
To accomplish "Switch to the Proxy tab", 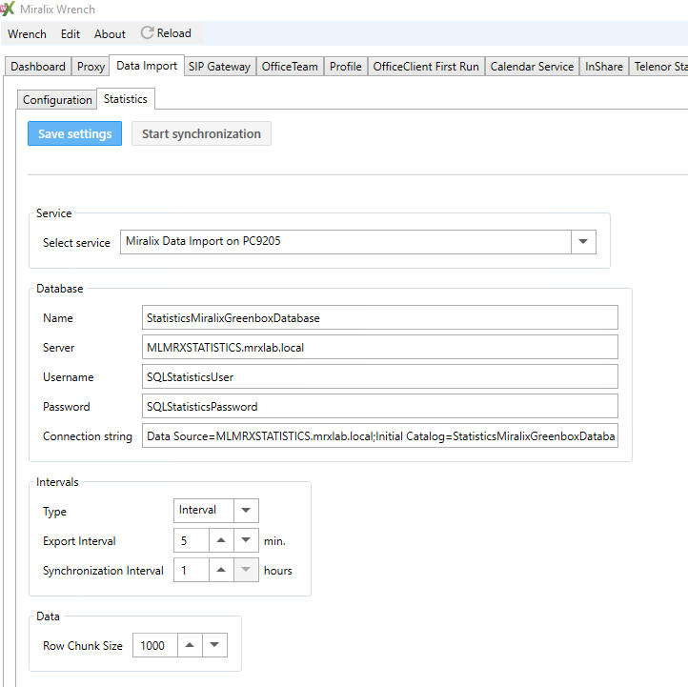I will coord(91,67).
